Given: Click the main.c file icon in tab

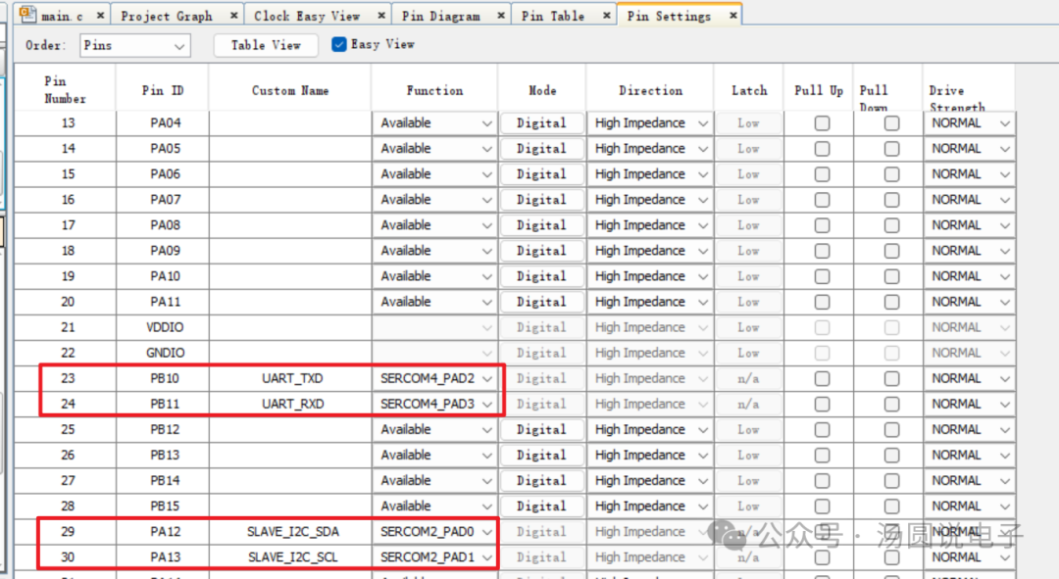Looking at the screenshot, I should (x=27, y=14).
